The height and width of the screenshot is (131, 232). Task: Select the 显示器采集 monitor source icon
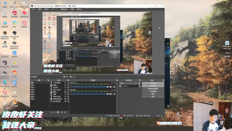[x=51, y=101]
